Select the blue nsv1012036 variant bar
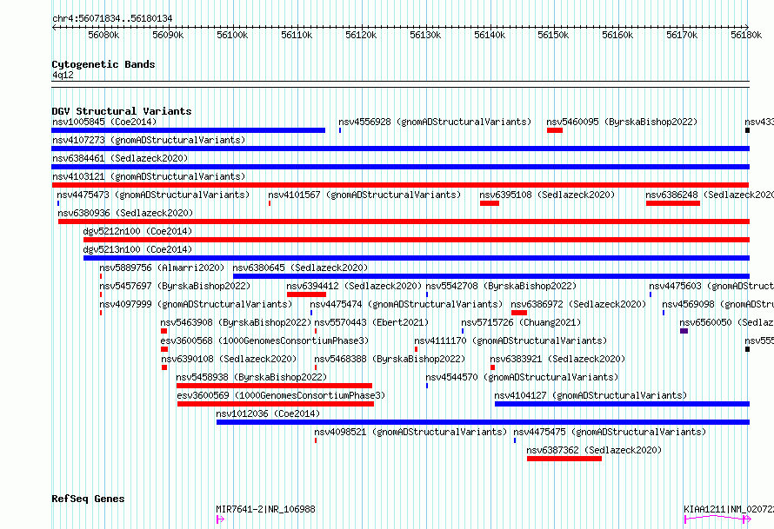Screen dimensions: 774x529 [483, 422]
